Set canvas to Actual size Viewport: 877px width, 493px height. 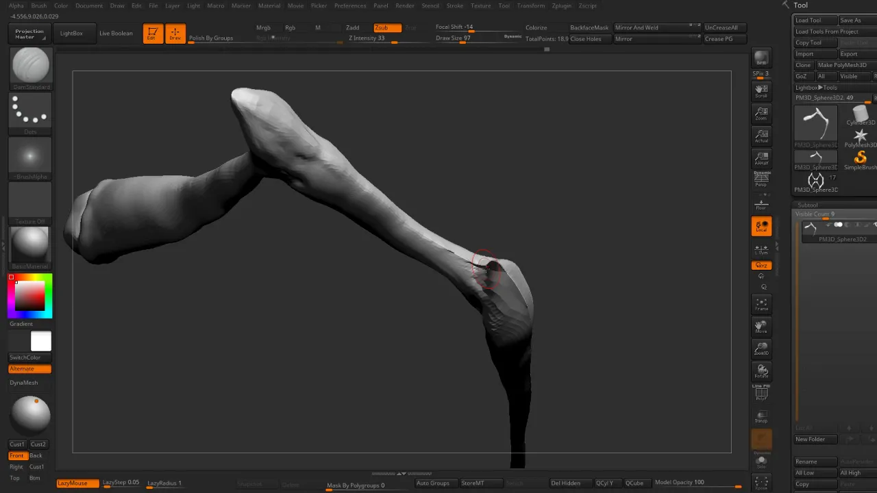761,136
